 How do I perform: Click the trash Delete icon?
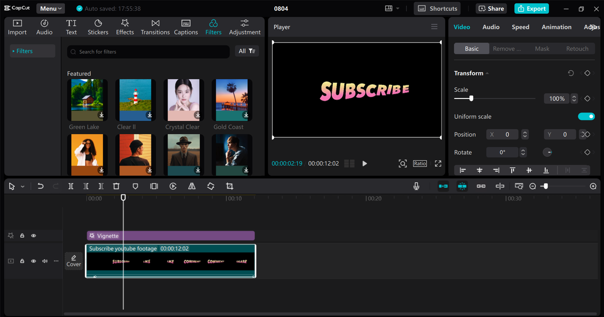pos(117,187)
